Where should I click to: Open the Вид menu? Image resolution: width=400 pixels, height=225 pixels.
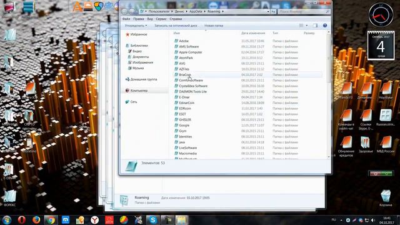point(150,19)
